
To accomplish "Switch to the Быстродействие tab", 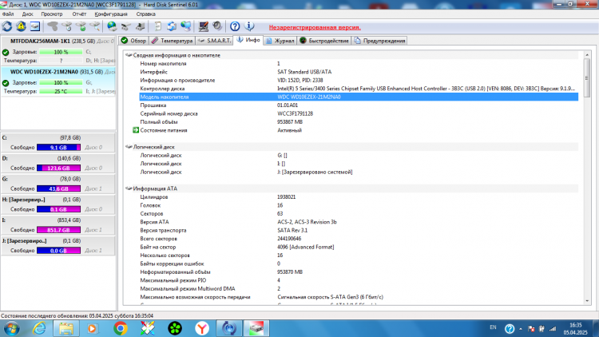I will [x=324, y=41].
